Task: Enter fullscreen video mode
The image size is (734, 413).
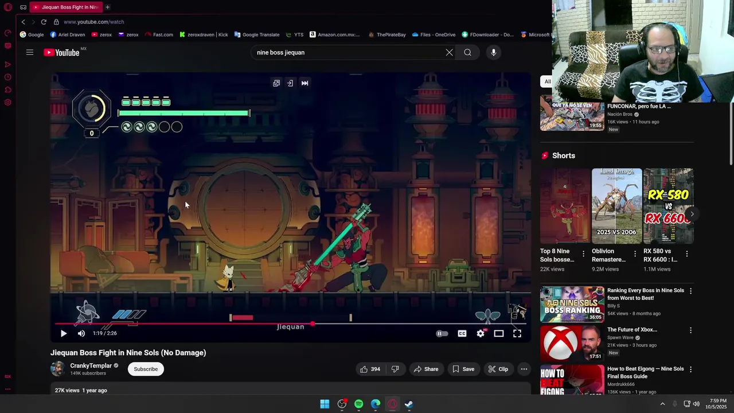Action: [x=517, y=333]
